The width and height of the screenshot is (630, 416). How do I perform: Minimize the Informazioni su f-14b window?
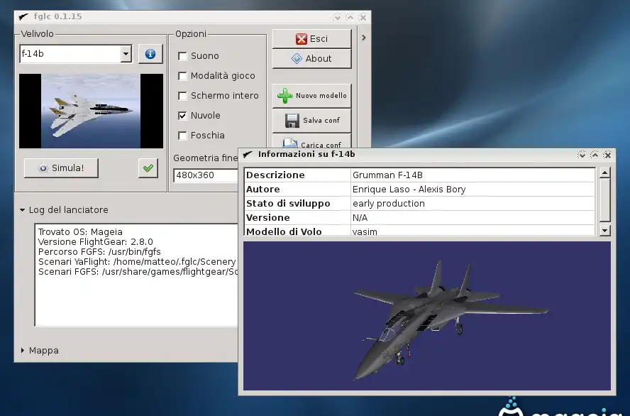click(581, 155)
